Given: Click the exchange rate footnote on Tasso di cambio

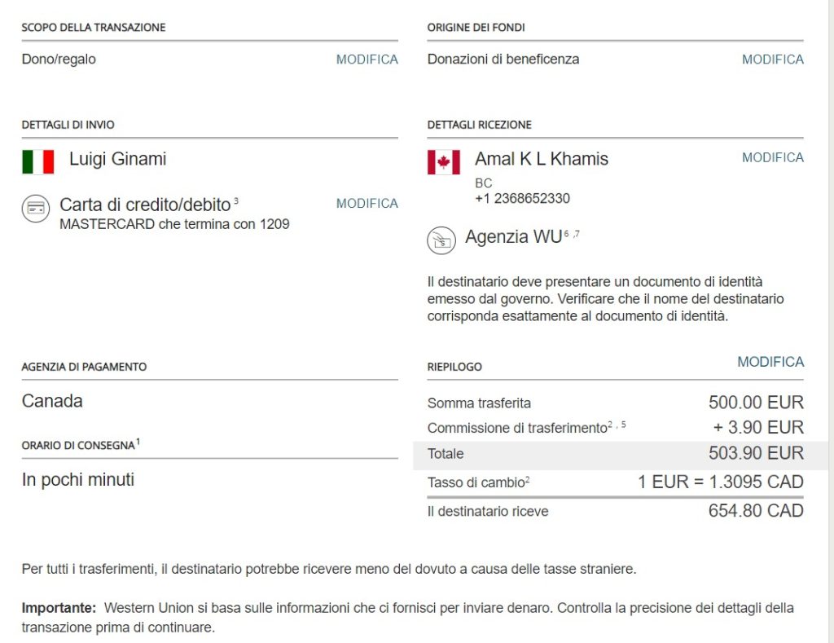Looking at the screenshot, I should (x=527, y=479).
